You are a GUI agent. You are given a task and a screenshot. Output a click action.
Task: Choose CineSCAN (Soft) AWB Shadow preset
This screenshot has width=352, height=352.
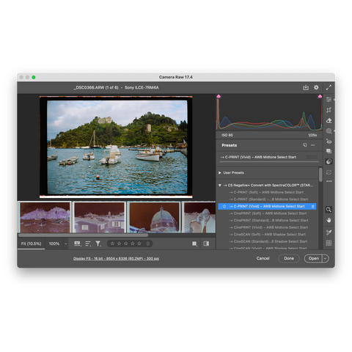pyautogui.click(x=268, y=235)
